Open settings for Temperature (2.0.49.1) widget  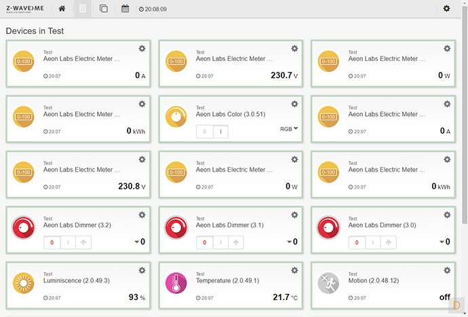294,270
